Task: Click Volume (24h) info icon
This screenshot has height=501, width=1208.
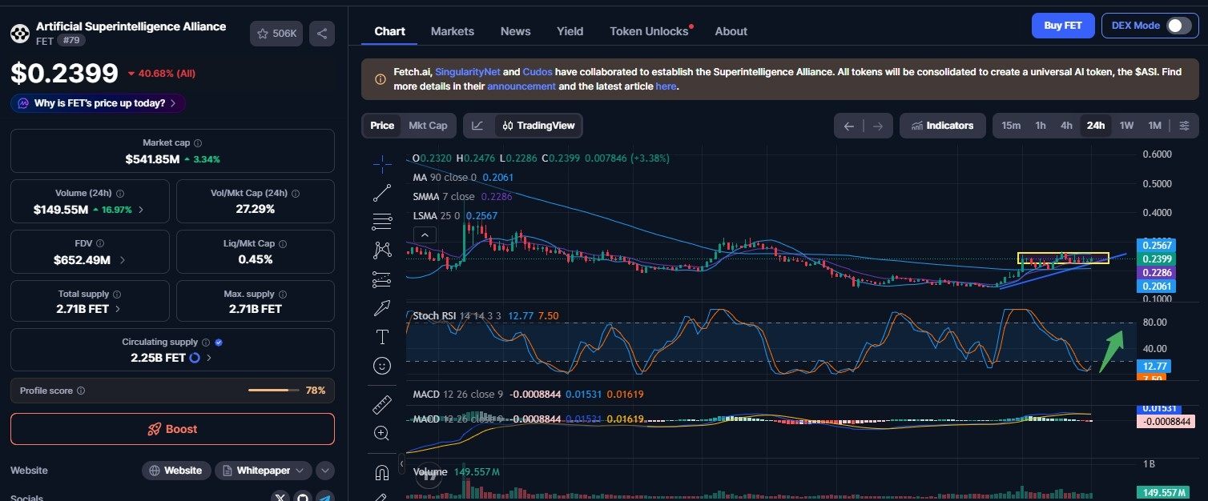Action: (x=120, y=194)
